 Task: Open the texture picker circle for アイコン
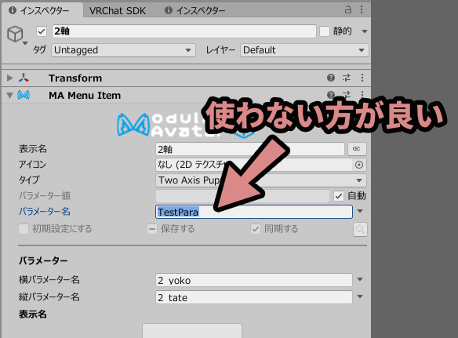[359, 165]
